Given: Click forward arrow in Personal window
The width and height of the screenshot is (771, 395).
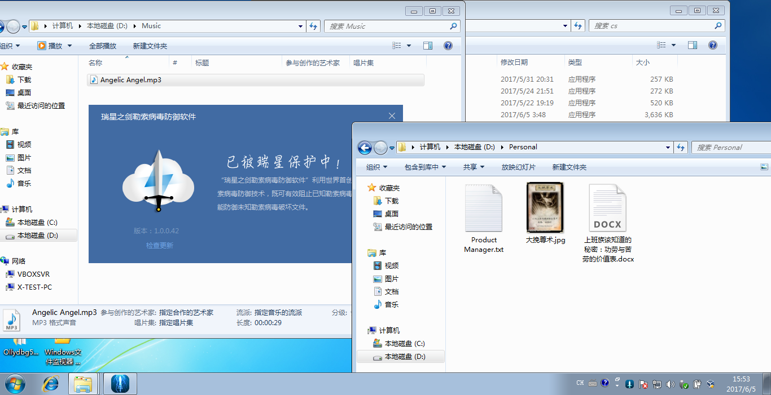Looking at the screenshot, I should click(x=381, y=148).
